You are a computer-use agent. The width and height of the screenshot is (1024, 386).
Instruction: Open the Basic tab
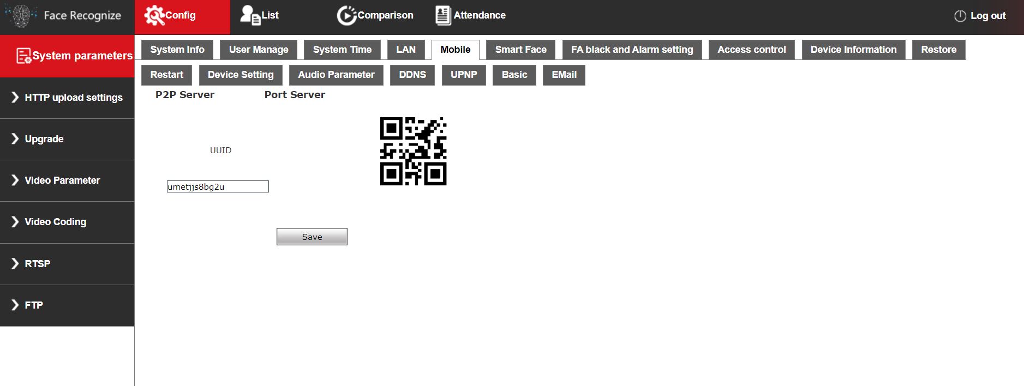514,75
